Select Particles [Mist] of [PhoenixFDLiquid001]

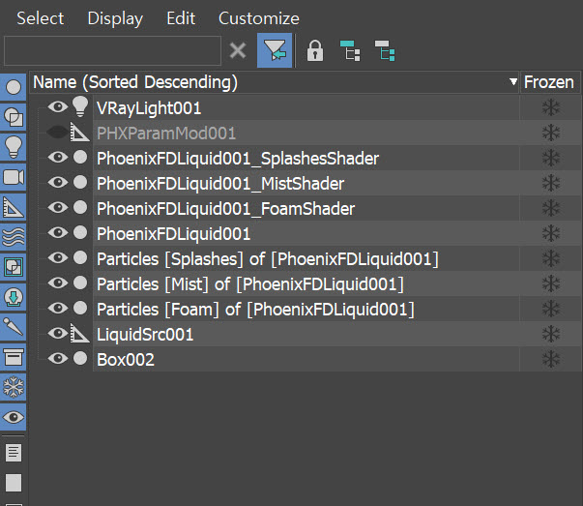(250, 284)
